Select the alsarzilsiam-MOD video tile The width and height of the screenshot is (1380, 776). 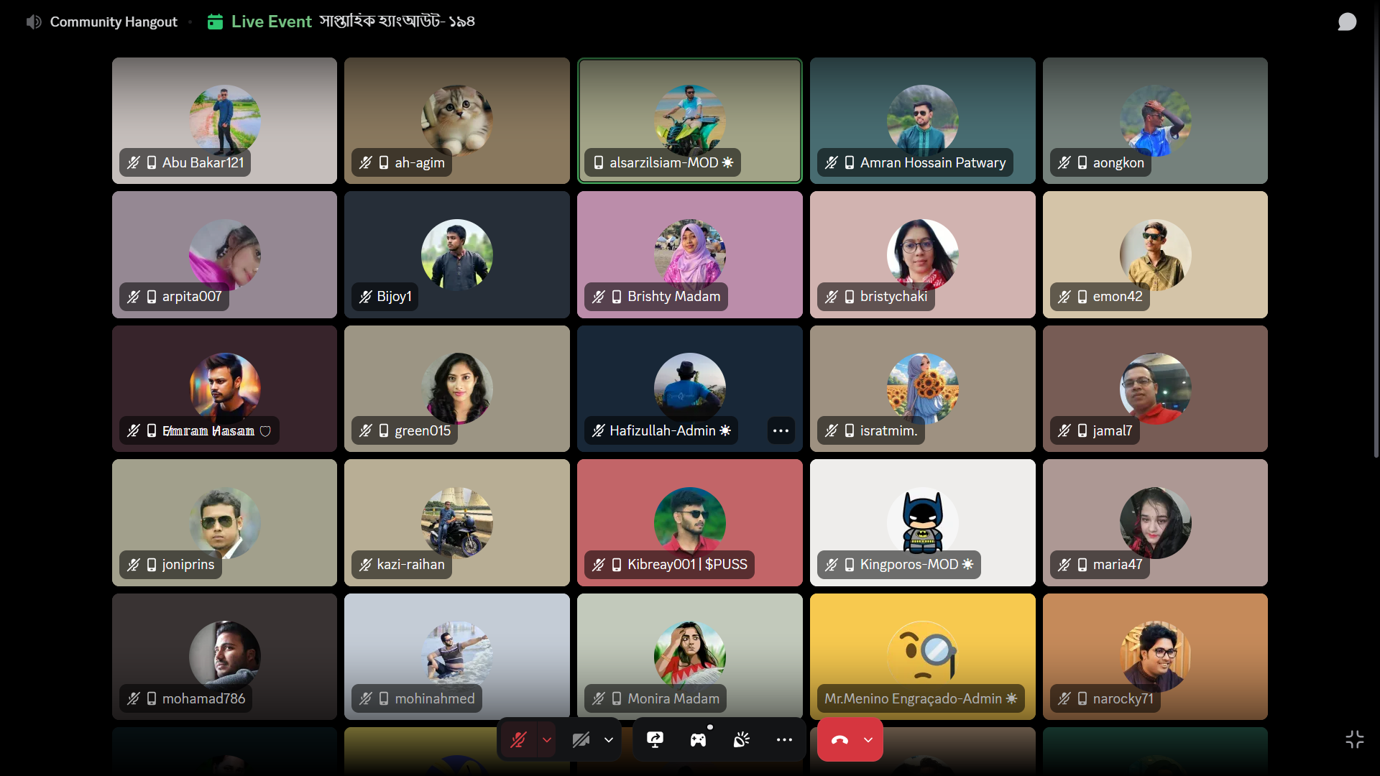(689, 121)
